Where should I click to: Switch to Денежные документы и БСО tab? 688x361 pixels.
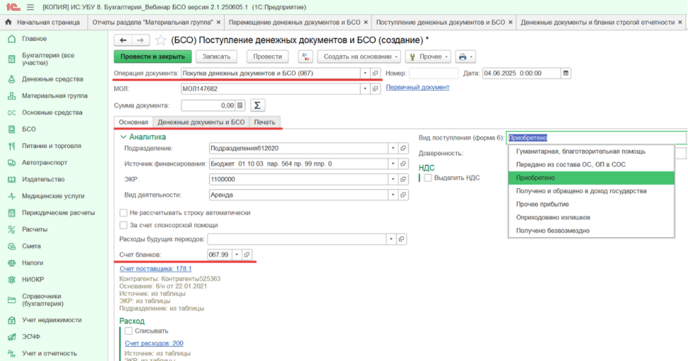(x=201, y=122)
